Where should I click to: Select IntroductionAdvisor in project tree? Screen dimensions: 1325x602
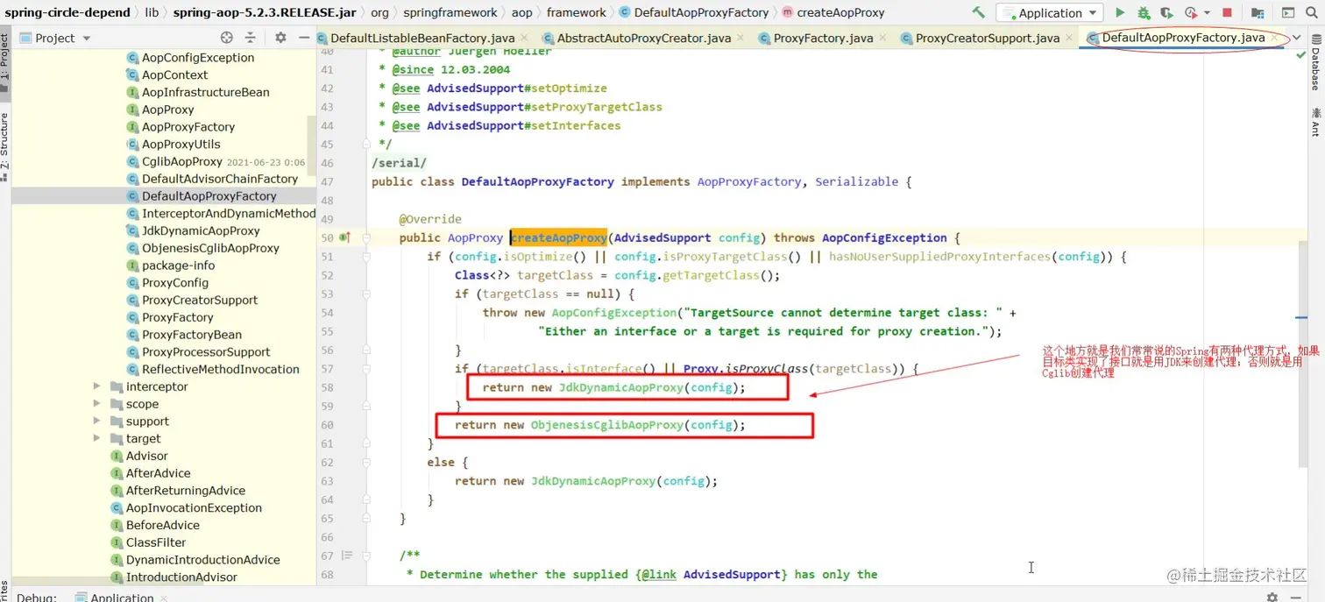point(181,577)
